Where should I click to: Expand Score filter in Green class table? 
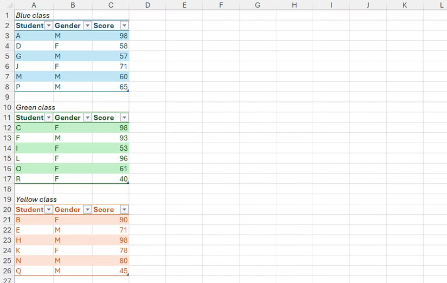click(124, 118)
